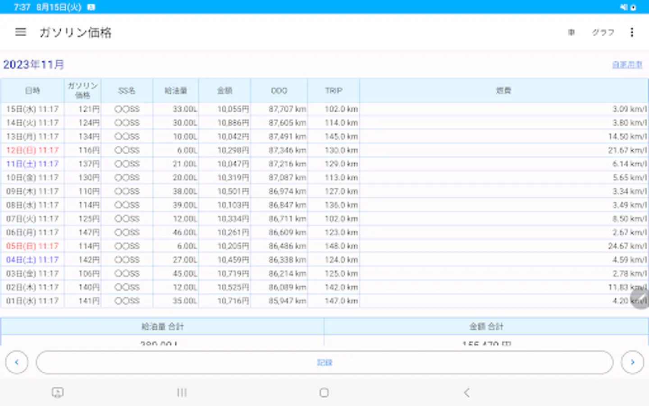Open the hamburger navigation menu

[21, 32]
